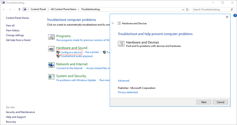Viewport: 237px width, 125px height.
Task: Click All Control Panel Items breadcrumb
Action: click(64, 9)
